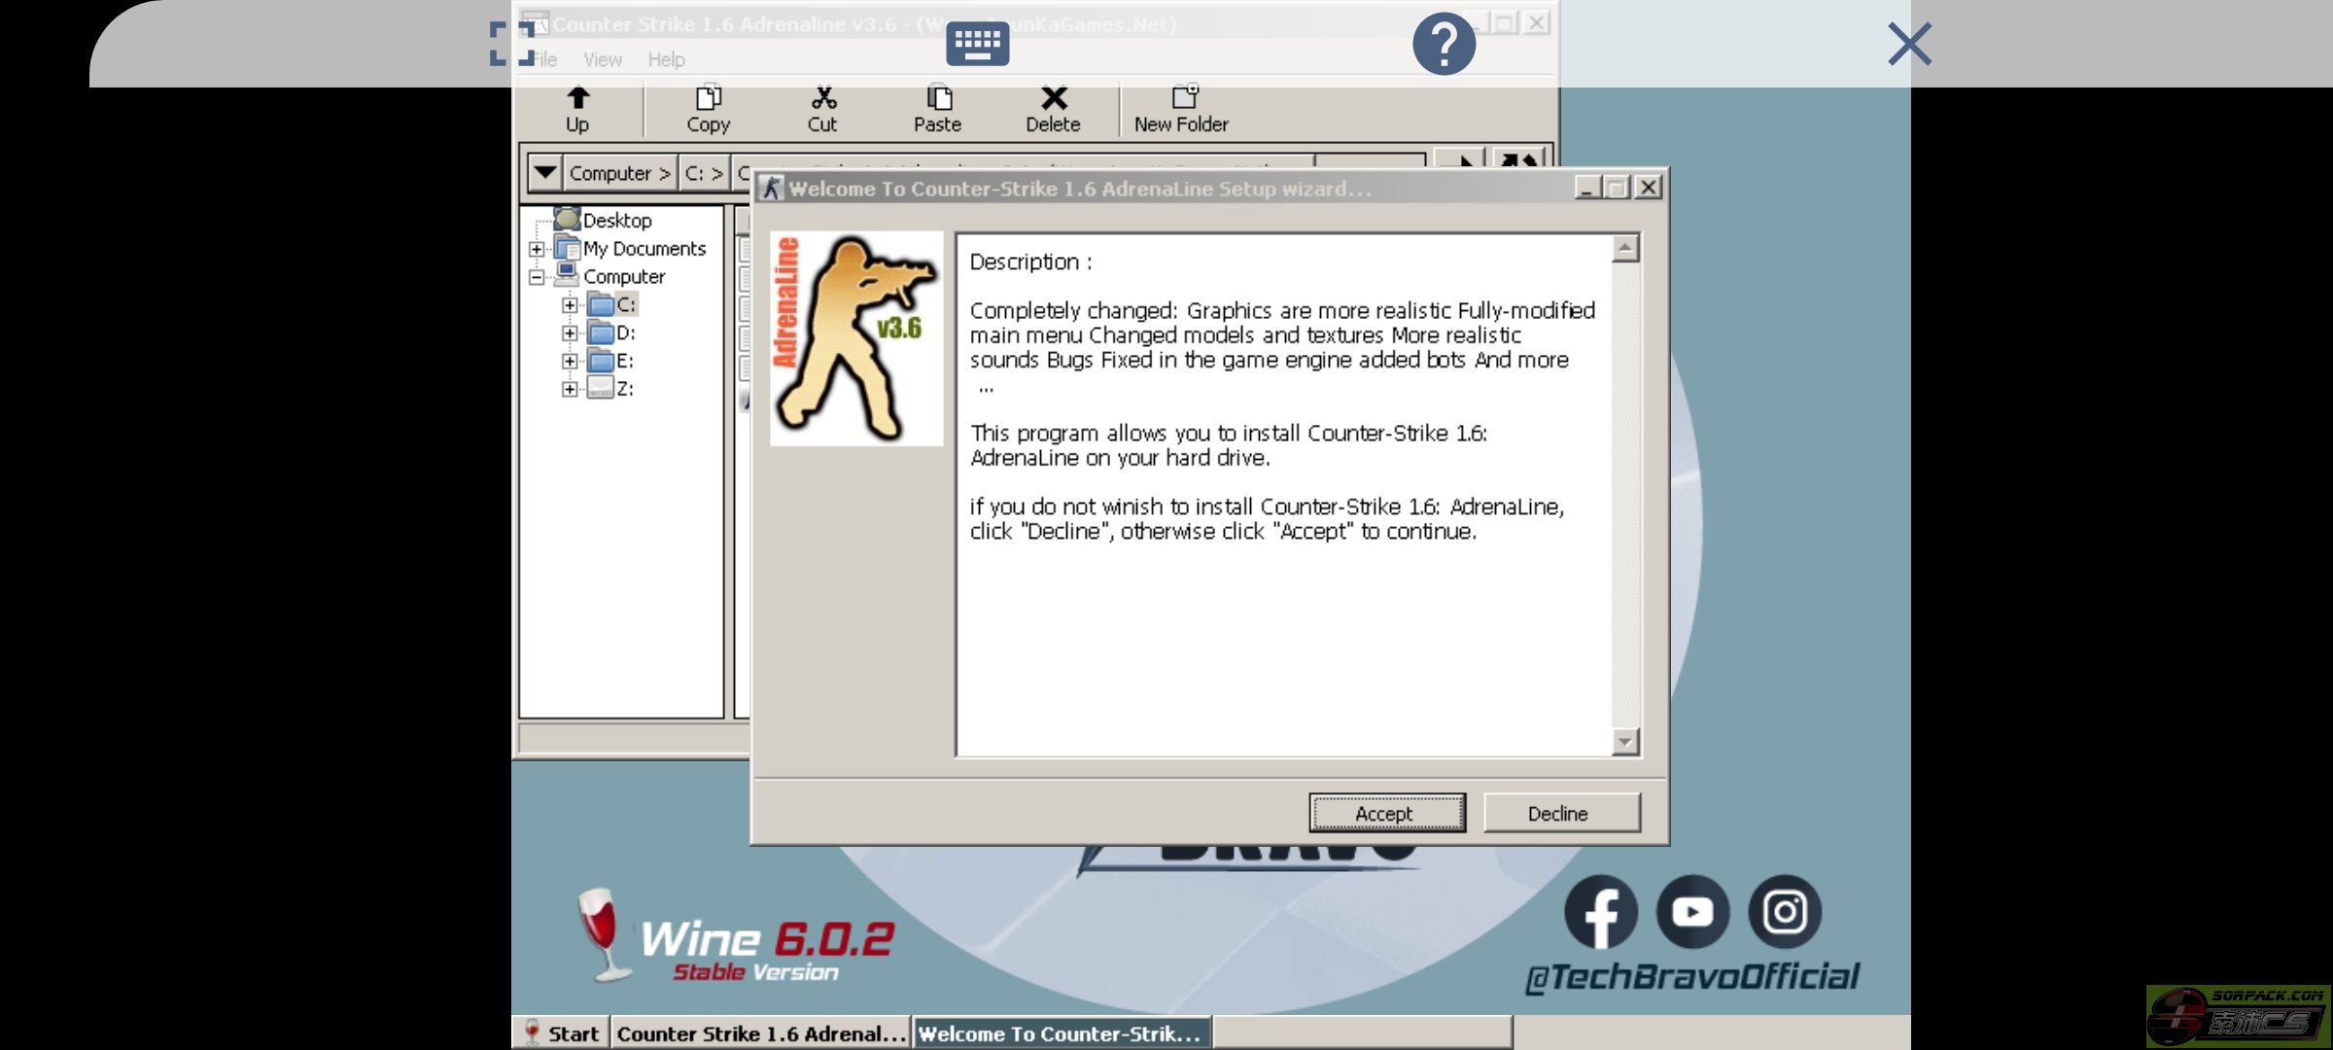This screenshot has width=2333, height=1050.
Task: Open the address bar history dropdown arrow
Action: [x=545, y=173]
